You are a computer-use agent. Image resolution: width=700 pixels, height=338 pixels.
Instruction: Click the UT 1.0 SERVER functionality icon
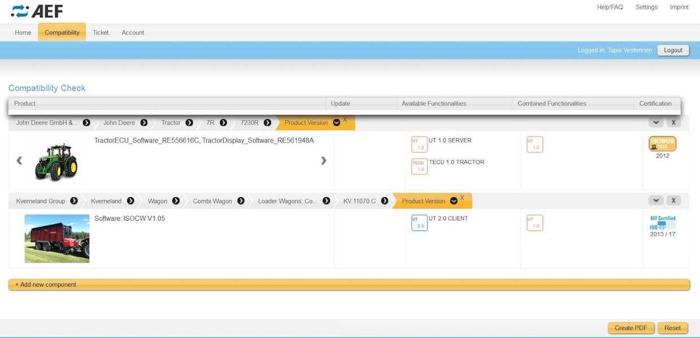(x=419, y=145)
